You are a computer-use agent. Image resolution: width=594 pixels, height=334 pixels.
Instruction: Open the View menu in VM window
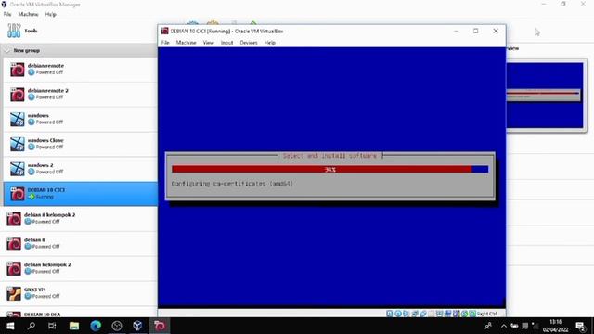[x=208, y=43]
